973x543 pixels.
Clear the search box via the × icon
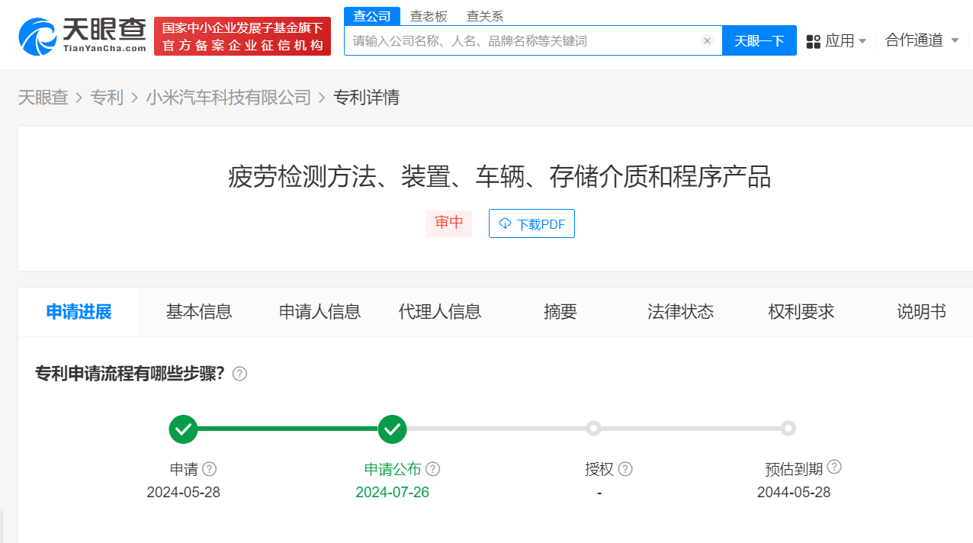click(x=707, y=40)
